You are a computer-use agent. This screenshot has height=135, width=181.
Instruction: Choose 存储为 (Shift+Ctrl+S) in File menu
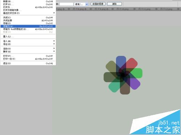tap(28, 26)
